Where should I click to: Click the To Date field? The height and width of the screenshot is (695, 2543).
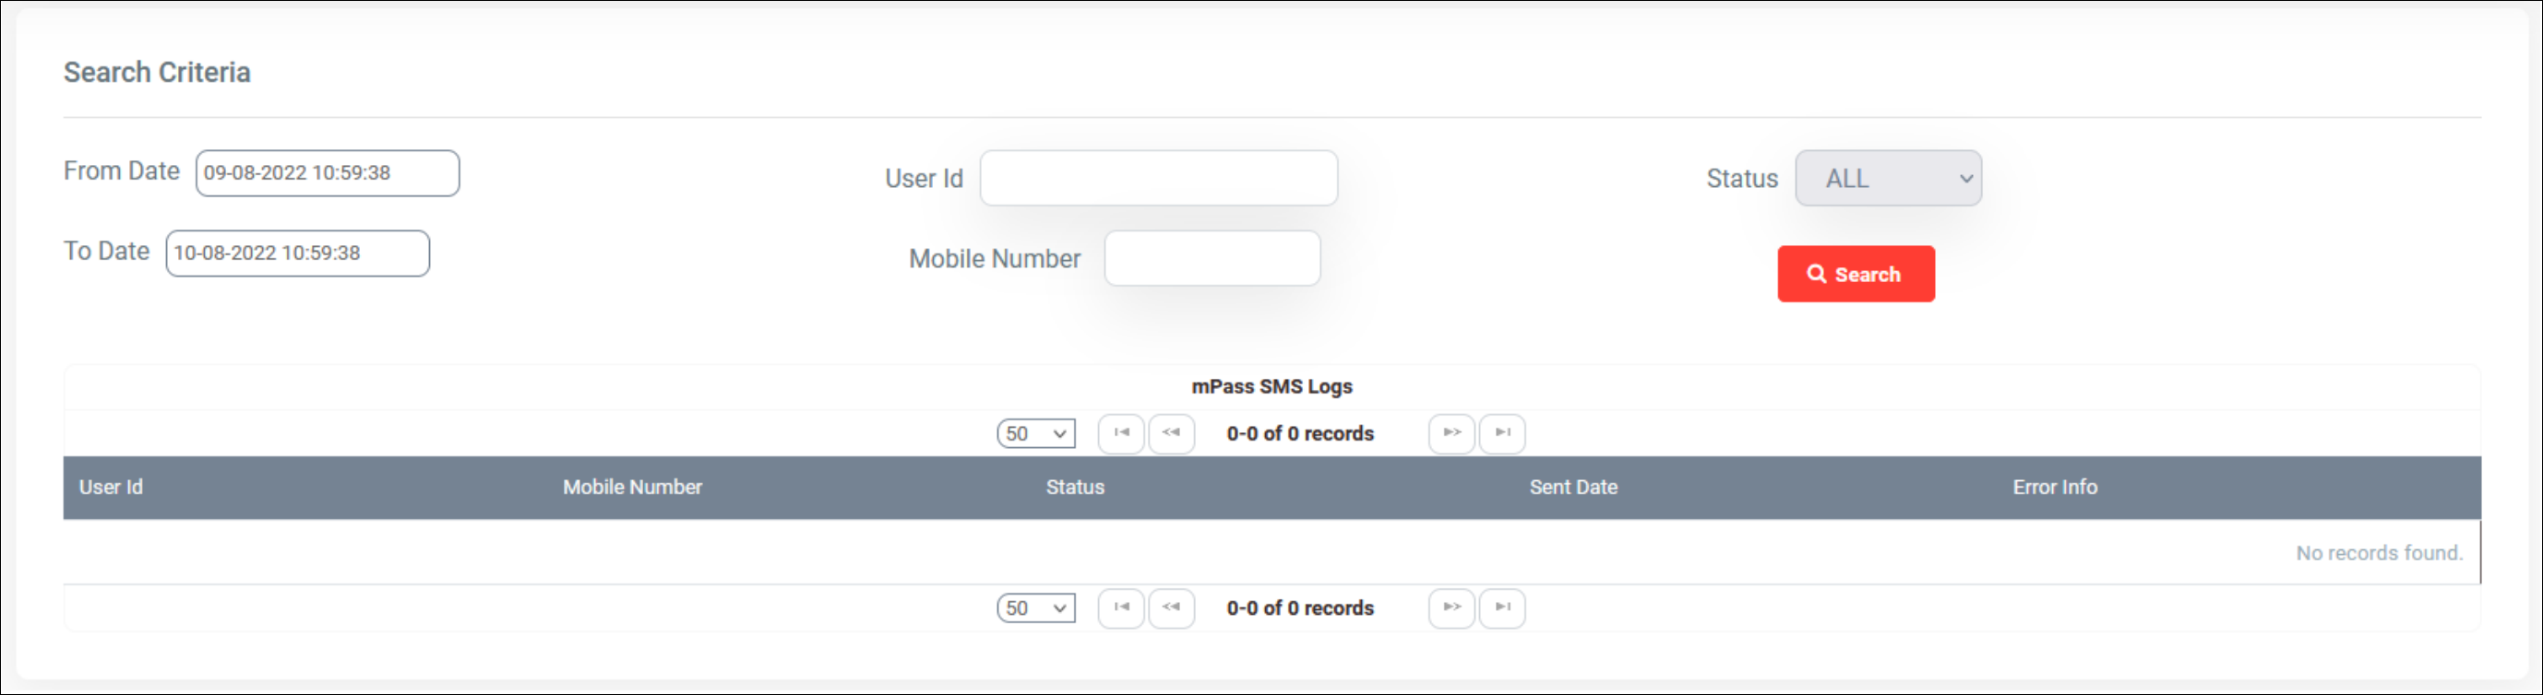pyautogui.click(x=298, y=253)
